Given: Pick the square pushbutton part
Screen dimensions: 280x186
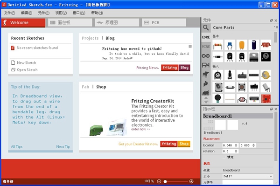Looking at the screenshot, I should pos(242,87).
